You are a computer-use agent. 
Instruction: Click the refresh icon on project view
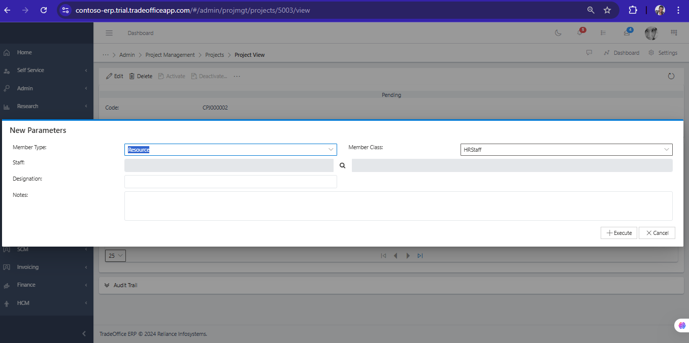[671, 76]
